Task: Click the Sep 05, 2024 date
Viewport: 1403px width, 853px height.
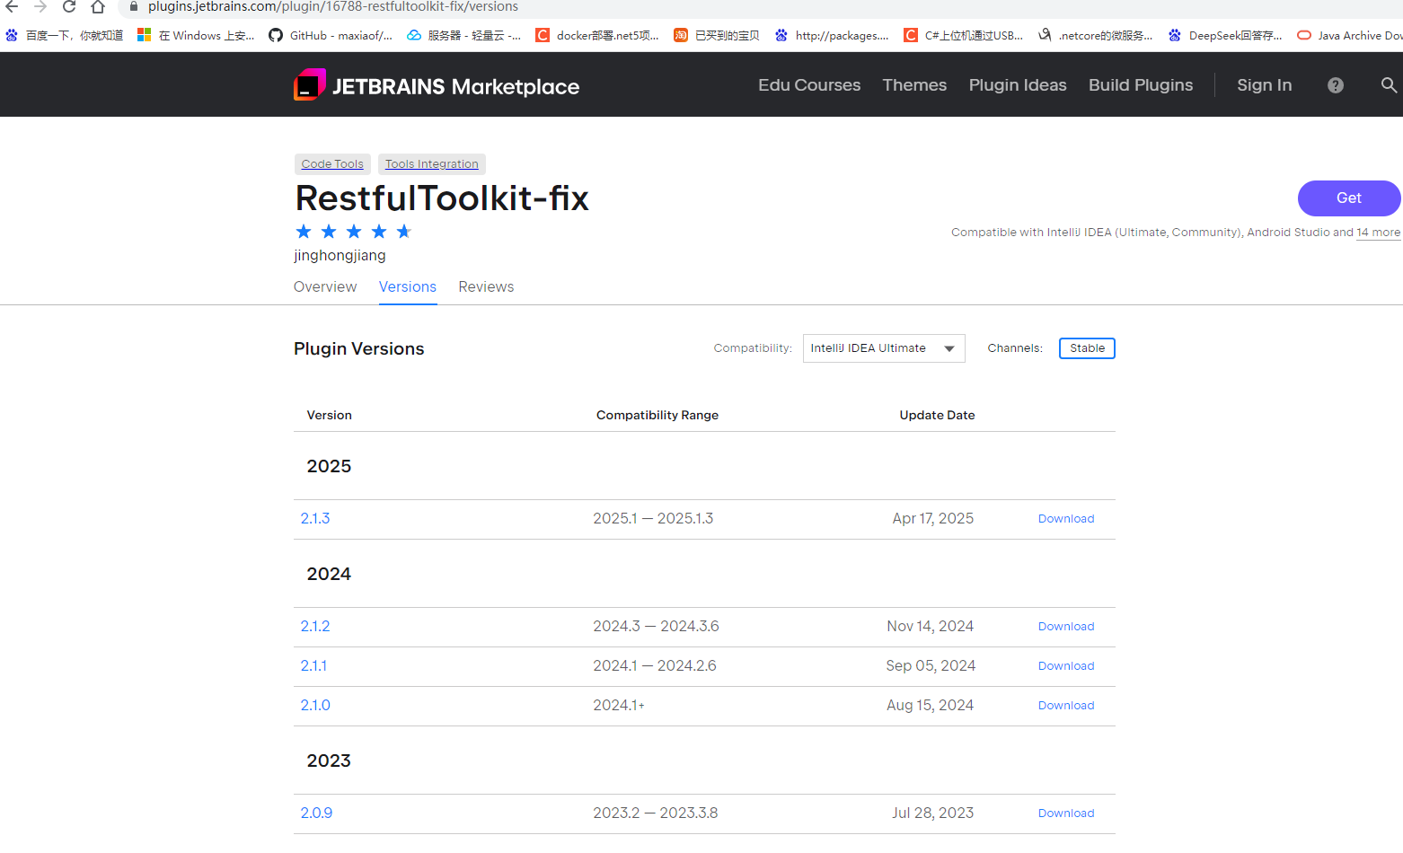Action: tap(931, 666)
